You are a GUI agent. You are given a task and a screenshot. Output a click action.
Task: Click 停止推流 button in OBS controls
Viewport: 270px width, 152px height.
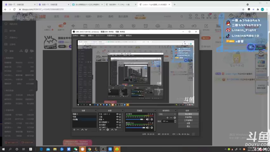click(x=188, y=114)
